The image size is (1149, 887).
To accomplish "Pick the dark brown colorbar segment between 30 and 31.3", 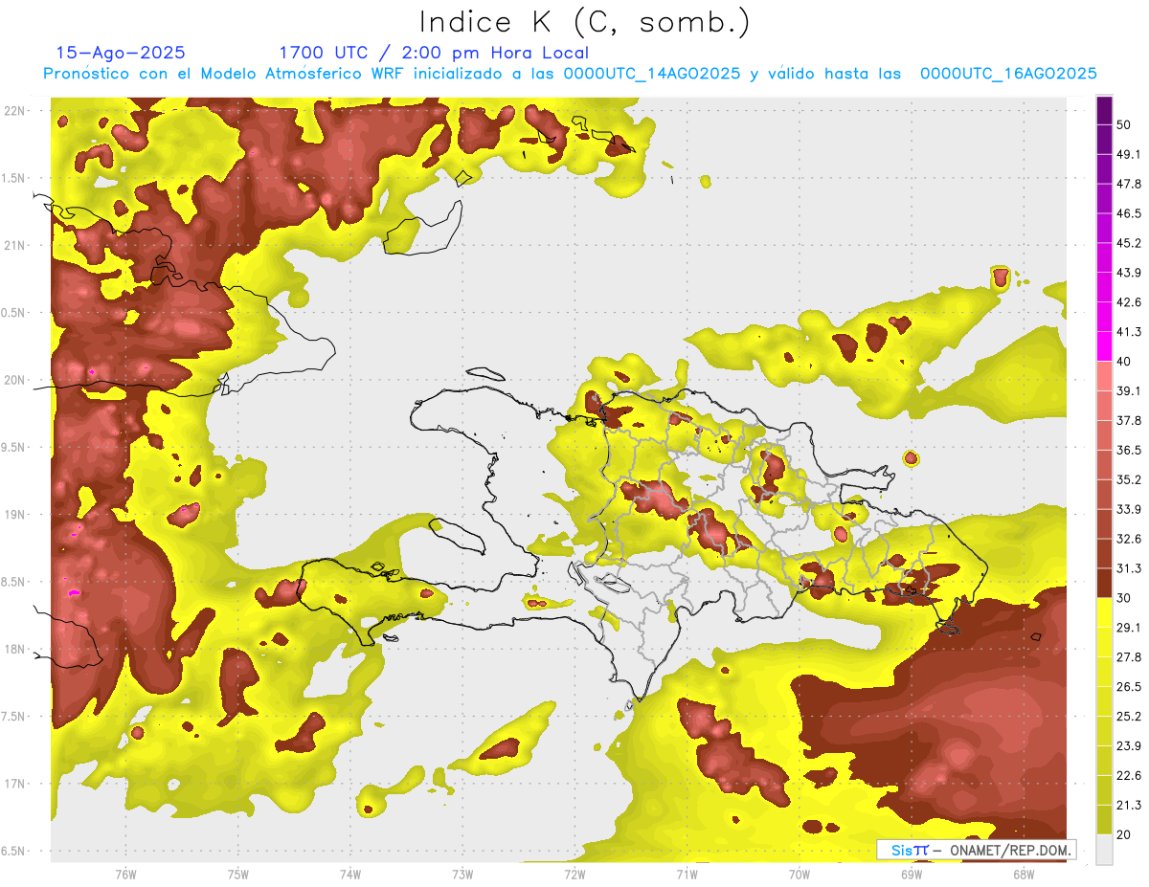I will point(1104,584).
